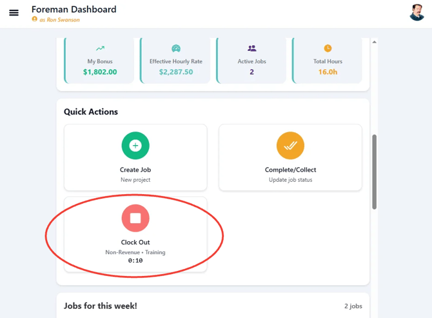Click the Foreman Dashboard title

coord(74,10)
